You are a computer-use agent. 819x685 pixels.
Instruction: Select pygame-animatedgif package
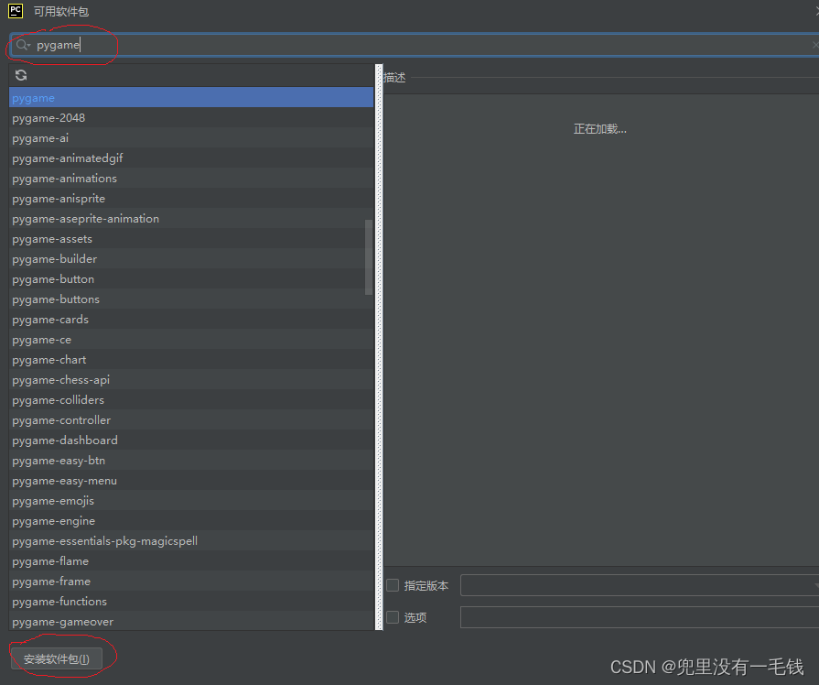point(191,158)
